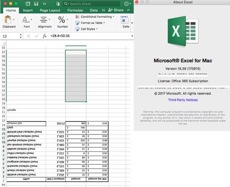This screenshot has width=230, height=187.
Task: Open the Page Layout tab
Action: coord(50,10)
